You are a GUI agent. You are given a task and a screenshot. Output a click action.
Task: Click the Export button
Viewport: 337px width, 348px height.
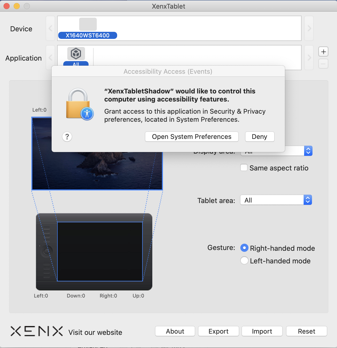218,331
